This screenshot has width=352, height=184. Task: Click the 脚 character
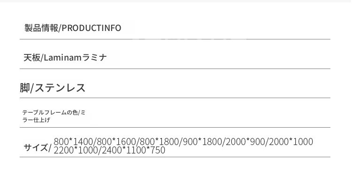[25, 88]
